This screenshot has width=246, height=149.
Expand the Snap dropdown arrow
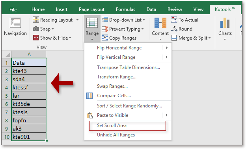52,29
